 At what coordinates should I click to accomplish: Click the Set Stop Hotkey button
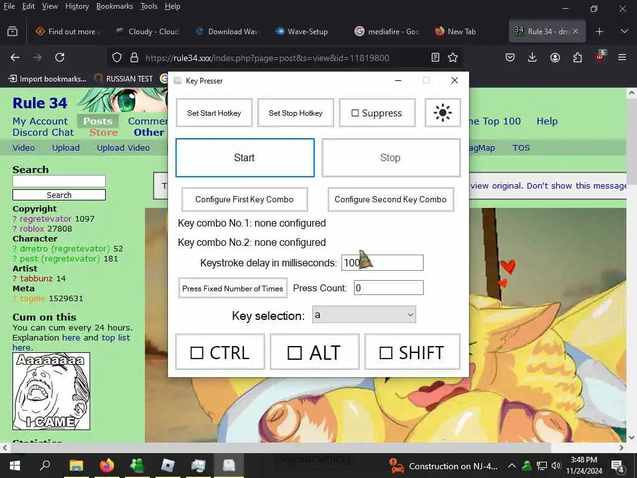(295, 113)
